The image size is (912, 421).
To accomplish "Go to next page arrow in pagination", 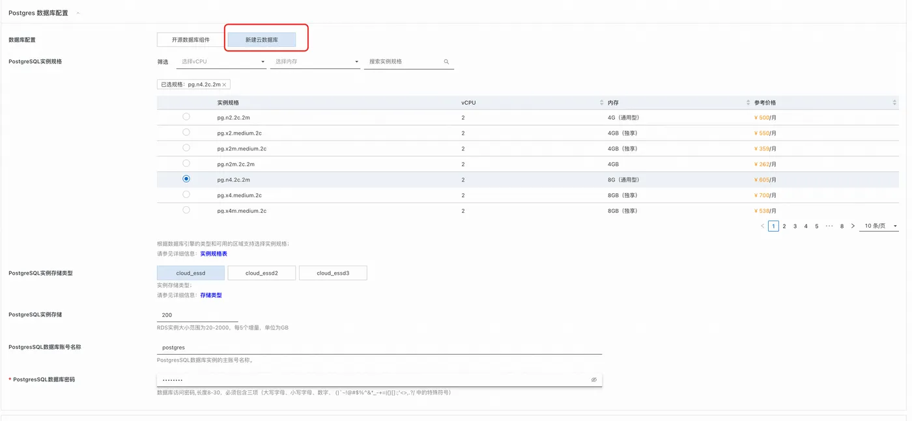I will click(x=853, y=226).
